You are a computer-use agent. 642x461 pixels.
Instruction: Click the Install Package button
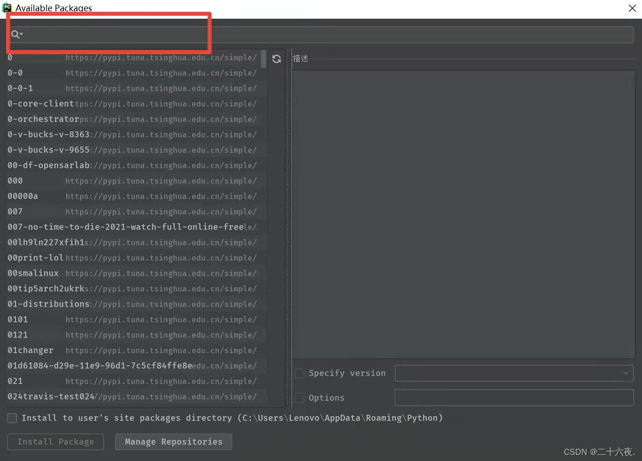(56, 442)
